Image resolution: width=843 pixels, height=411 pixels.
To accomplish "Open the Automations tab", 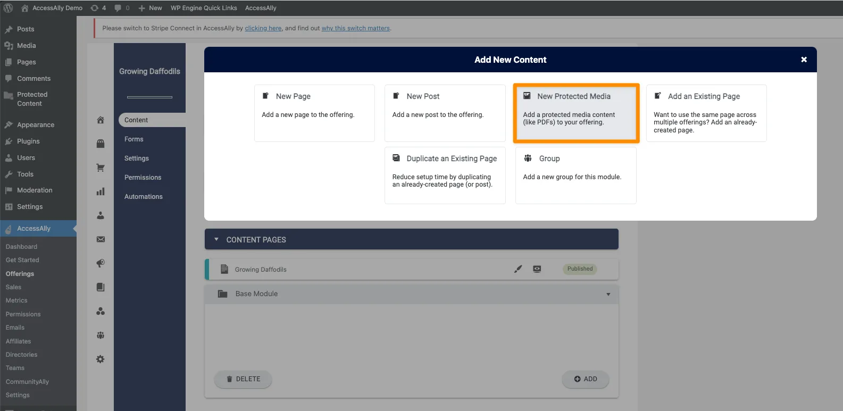I will 144,197.
